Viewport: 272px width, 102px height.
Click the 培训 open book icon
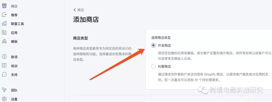(x=4, y=66)
